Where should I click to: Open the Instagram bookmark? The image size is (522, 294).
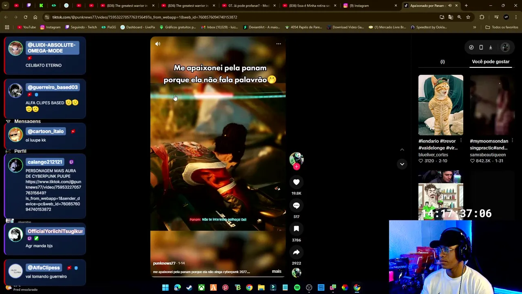pos(50,27)
